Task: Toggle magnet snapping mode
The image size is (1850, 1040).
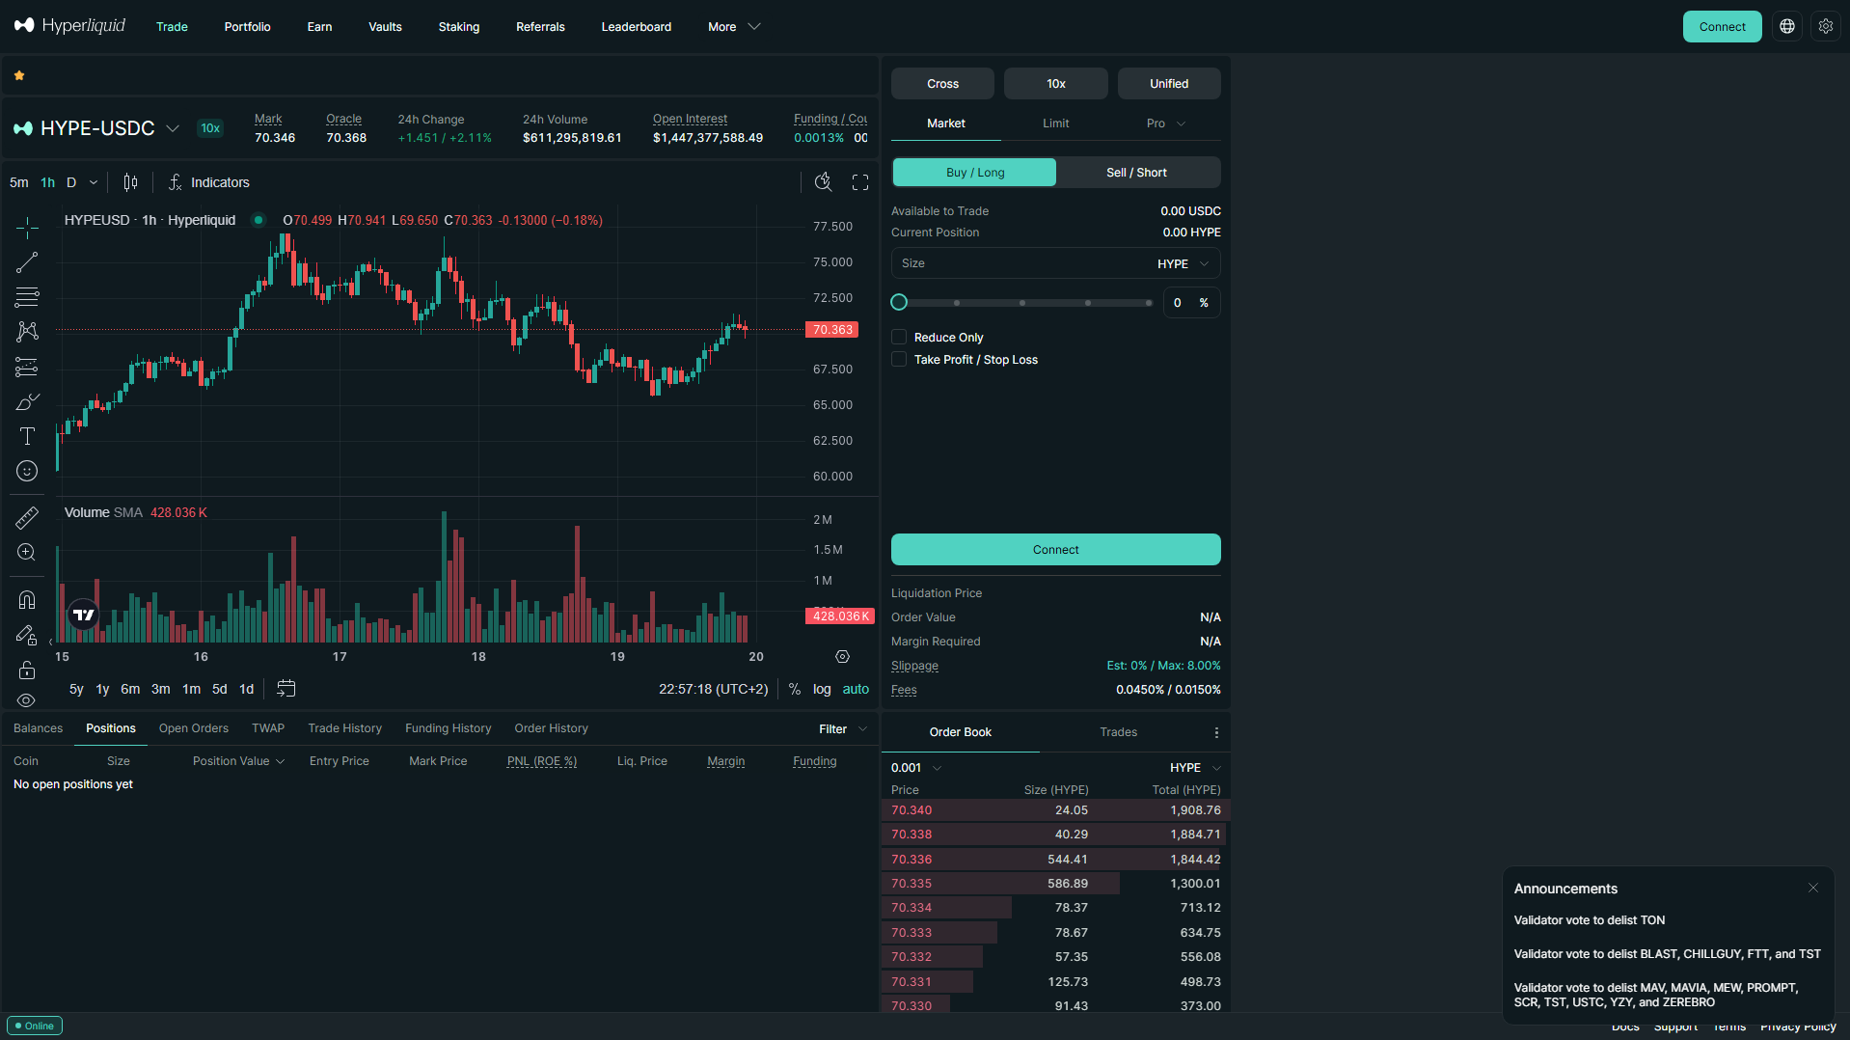Action: click(x=27, y=600)
